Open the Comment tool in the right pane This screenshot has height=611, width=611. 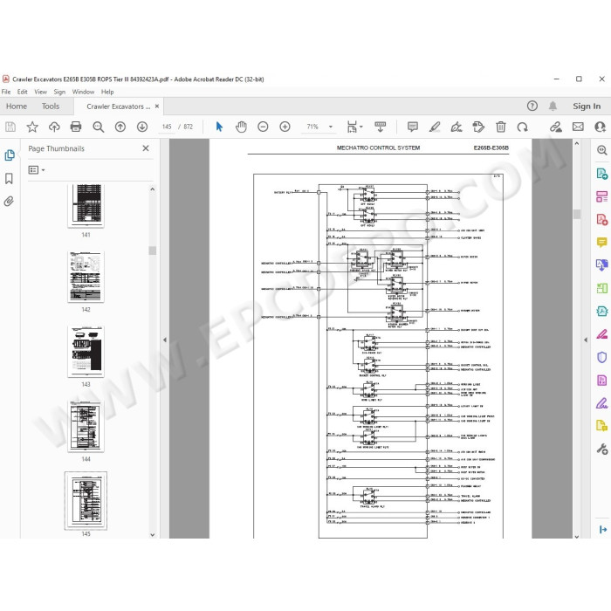click(x=602, y=242)
